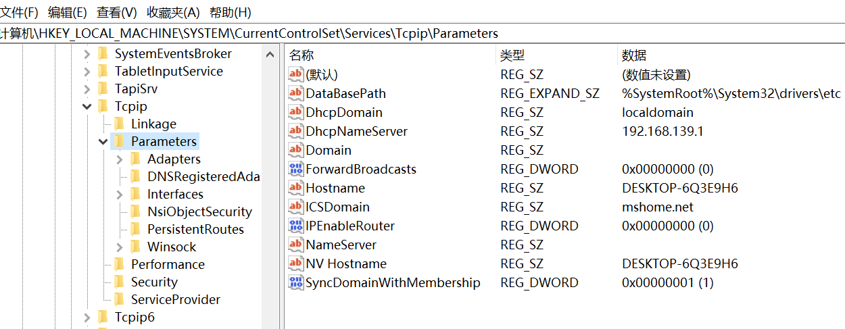Select the ServiceProvider tree item
Screen dimensions: 845x329
[x=176, y=299]
